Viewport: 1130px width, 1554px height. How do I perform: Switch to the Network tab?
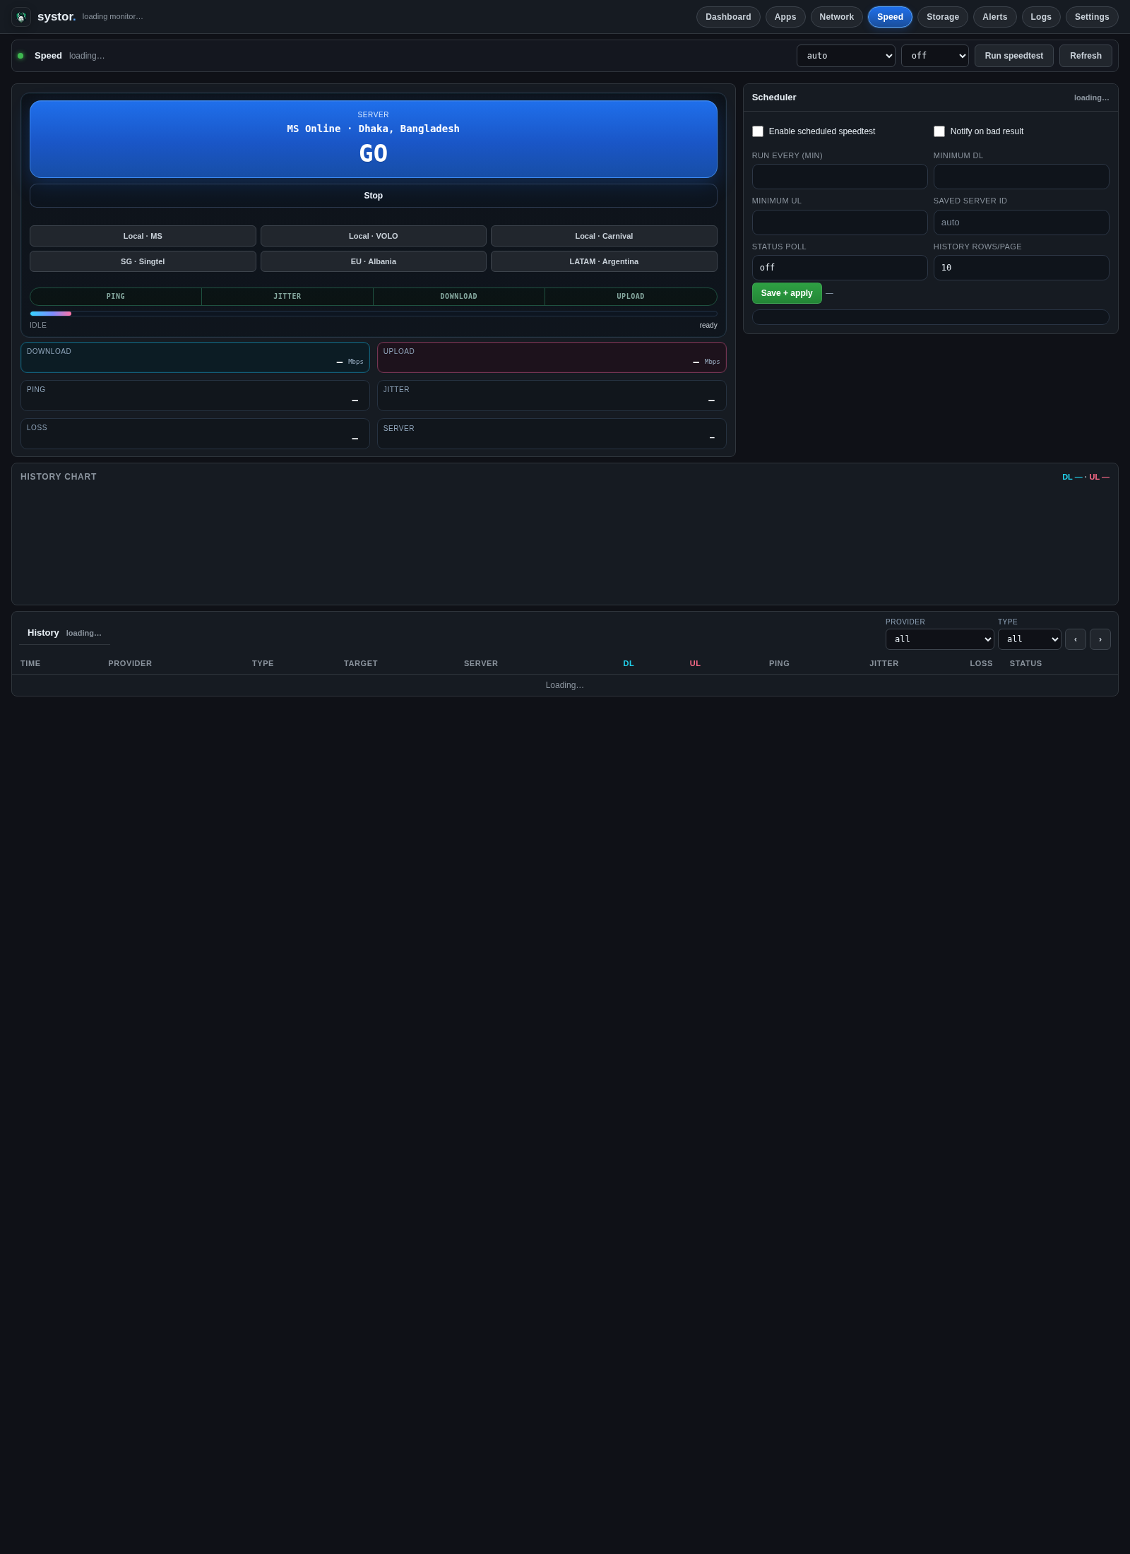coord(836,17)
